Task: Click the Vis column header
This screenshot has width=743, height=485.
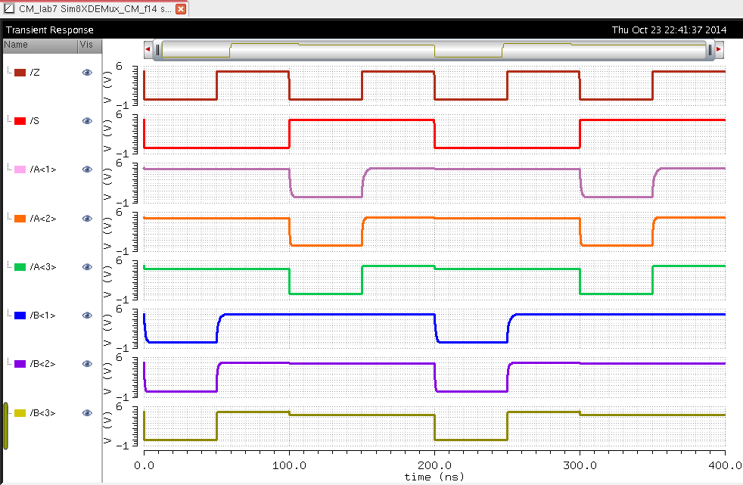Action: coord(87,45)
